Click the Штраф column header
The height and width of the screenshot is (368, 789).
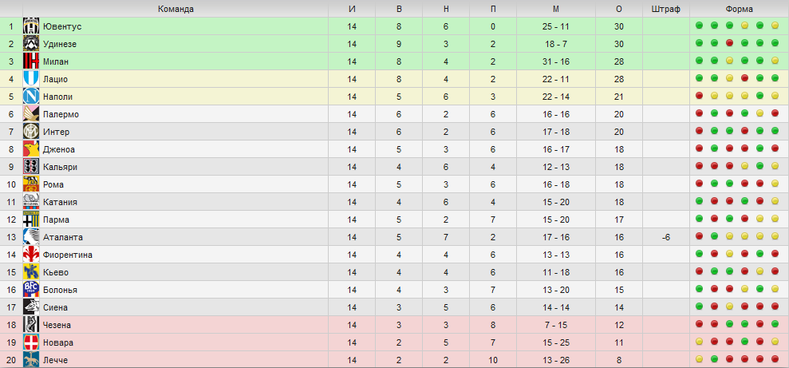(665, 9)
